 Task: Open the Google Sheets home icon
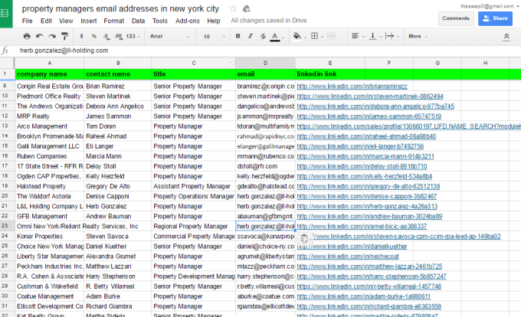[5, 13]
